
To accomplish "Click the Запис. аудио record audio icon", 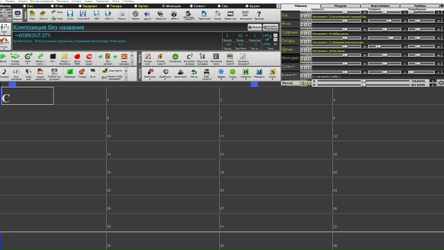I will tap(89, 58).
